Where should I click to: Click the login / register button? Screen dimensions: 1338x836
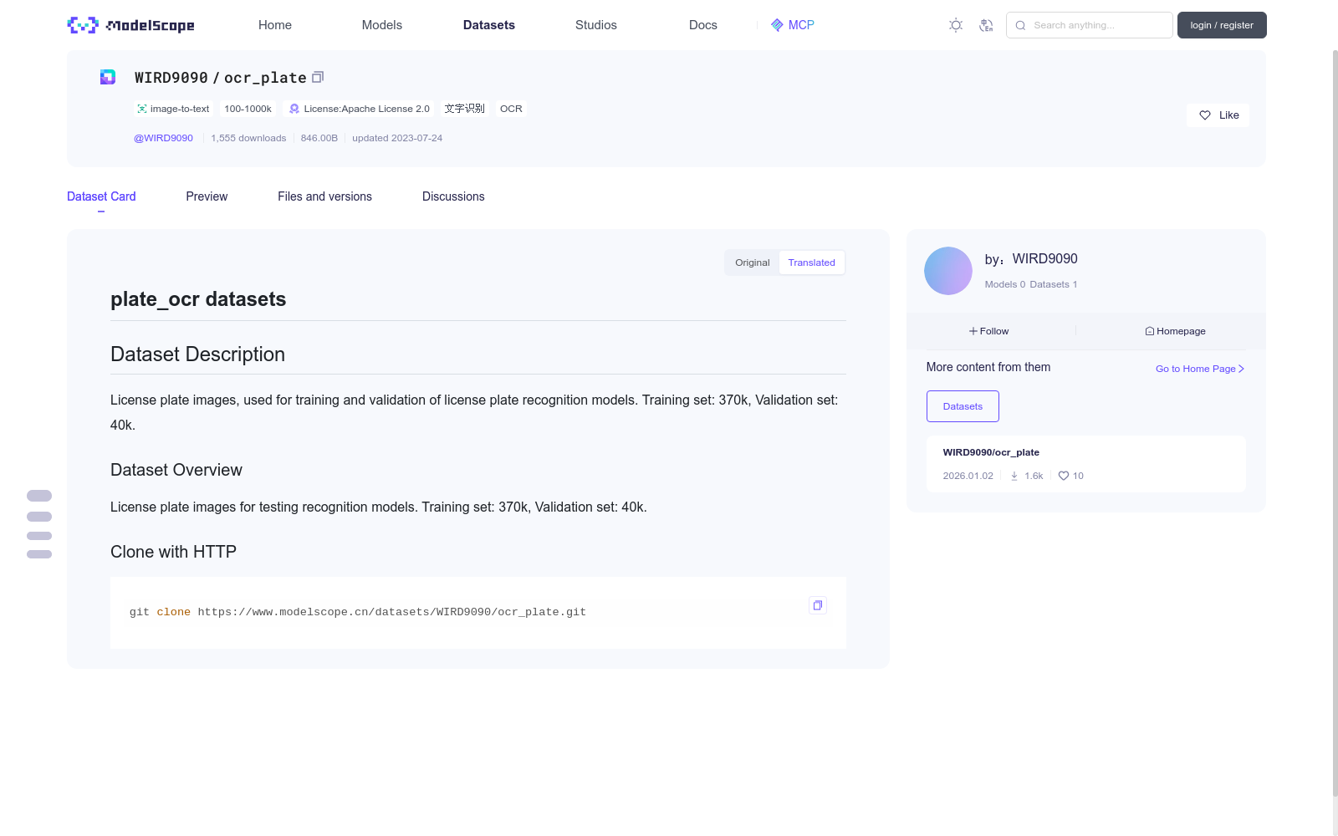pyautogui.click(x=1222, y=25)
